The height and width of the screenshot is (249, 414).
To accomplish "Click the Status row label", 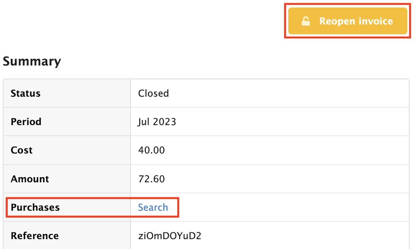I will point(26,93).
